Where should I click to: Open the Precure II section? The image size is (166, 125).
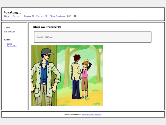[x=29, y=16]
